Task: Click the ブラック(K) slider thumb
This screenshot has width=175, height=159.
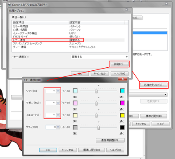Action: click(x=98, y=128)
